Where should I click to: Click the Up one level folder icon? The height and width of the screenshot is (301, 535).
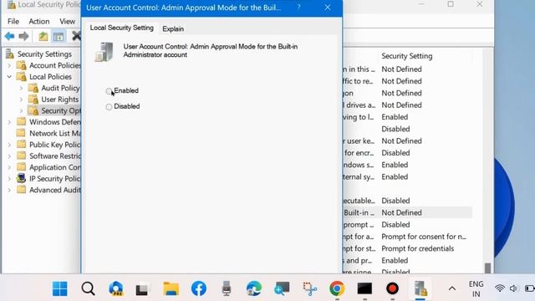pyautogui.click(x=43, y=36)
